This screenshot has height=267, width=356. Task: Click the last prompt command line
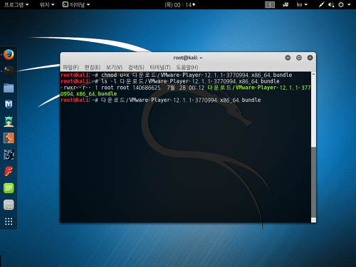tap(161, 100)
